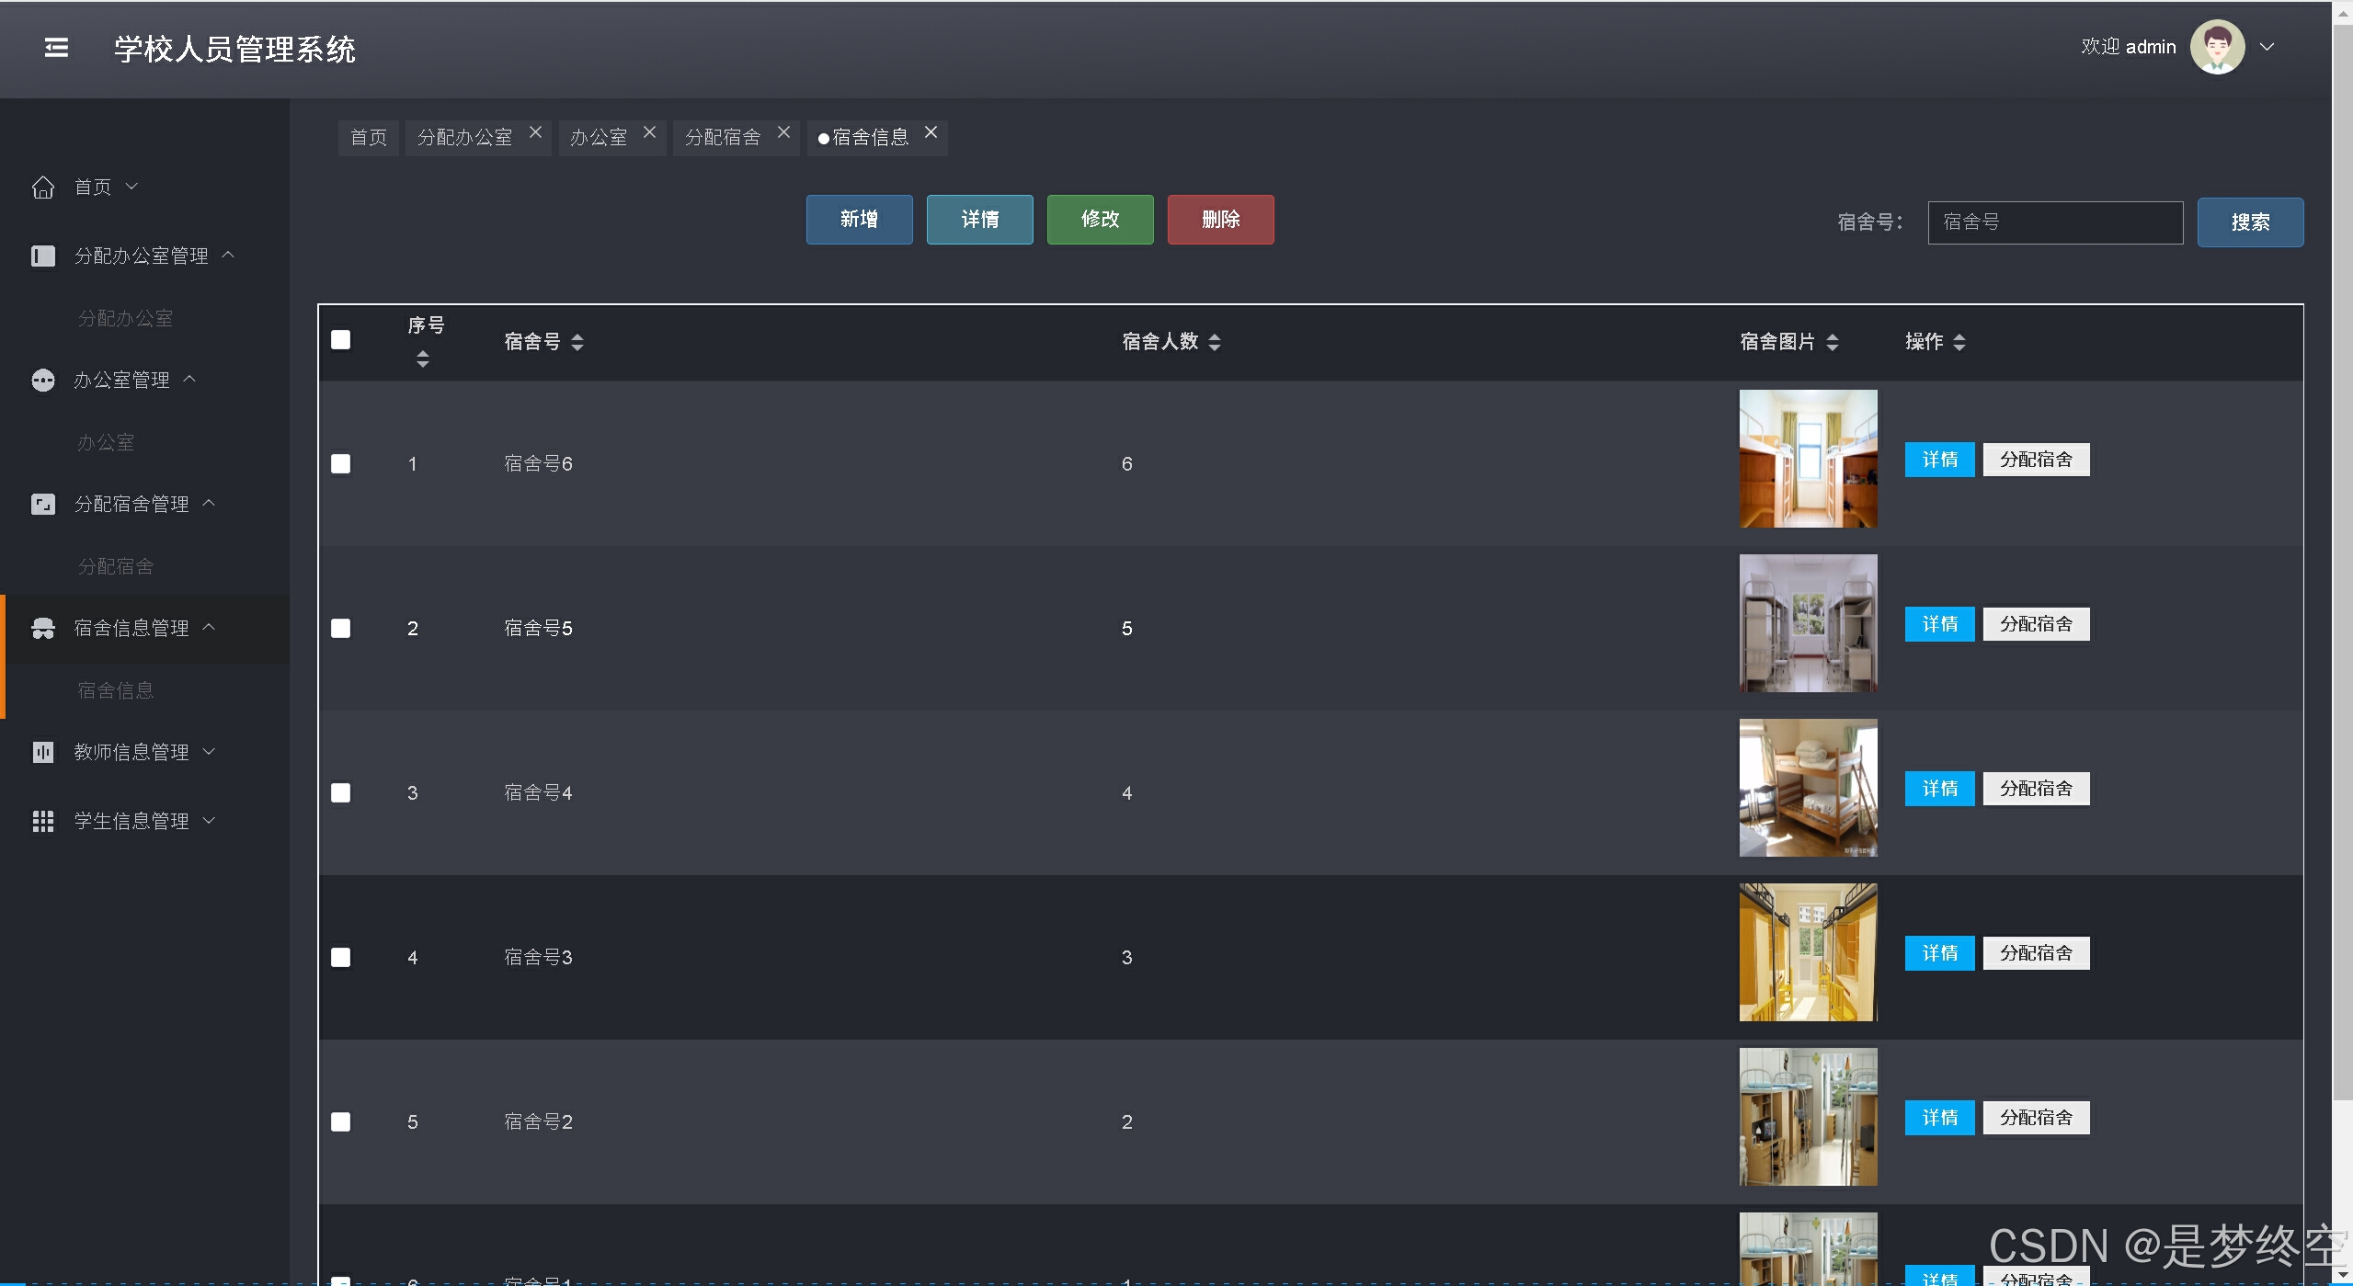Image resolution: width=2353 pixels, height=1286 pixels.
Task: Close the 分配办公室 tab with its X
Action: [x=535, y=132]
